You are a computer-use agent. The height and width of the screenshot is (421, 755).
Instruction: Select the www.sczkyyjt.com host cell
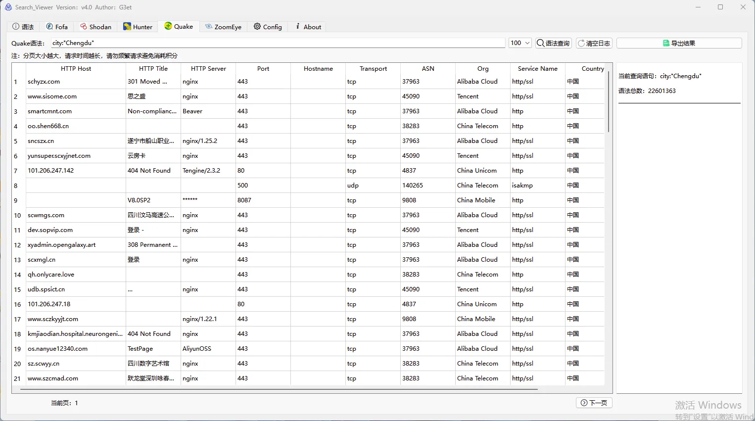point(76,319)
